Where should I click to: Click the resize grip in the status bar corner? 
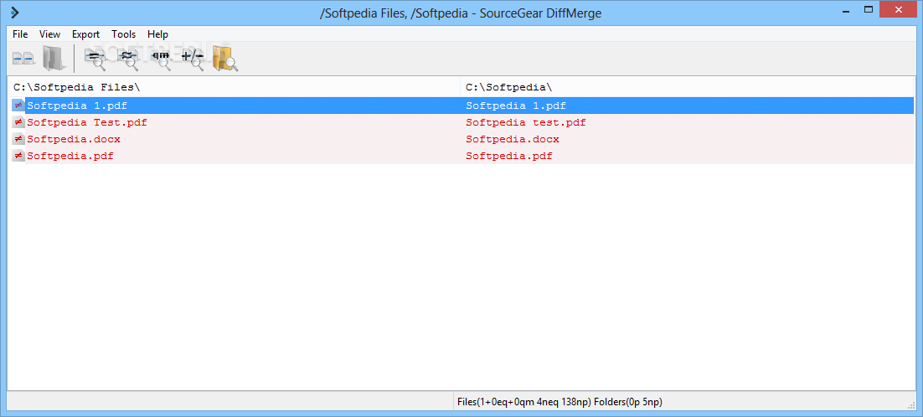911,404
